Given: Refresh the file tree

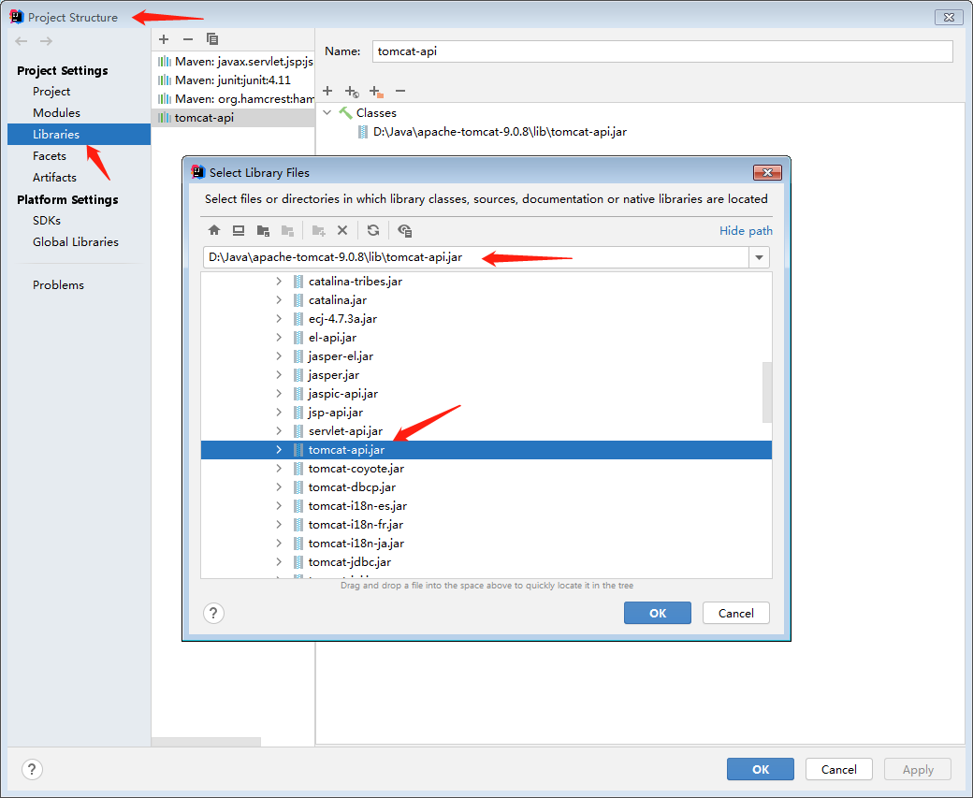Looking at the screenshot, I should pyautogui.click(x=373, y=230).
